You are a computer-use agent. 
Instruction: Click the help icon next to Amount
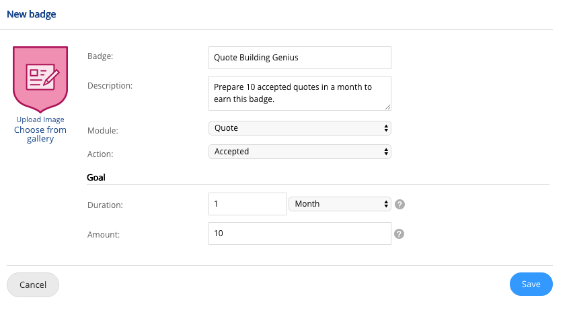tap(399, 233)
